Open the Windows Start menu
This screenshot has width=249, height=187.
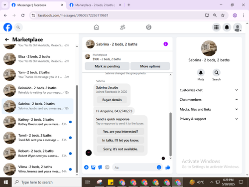point(6,182)
